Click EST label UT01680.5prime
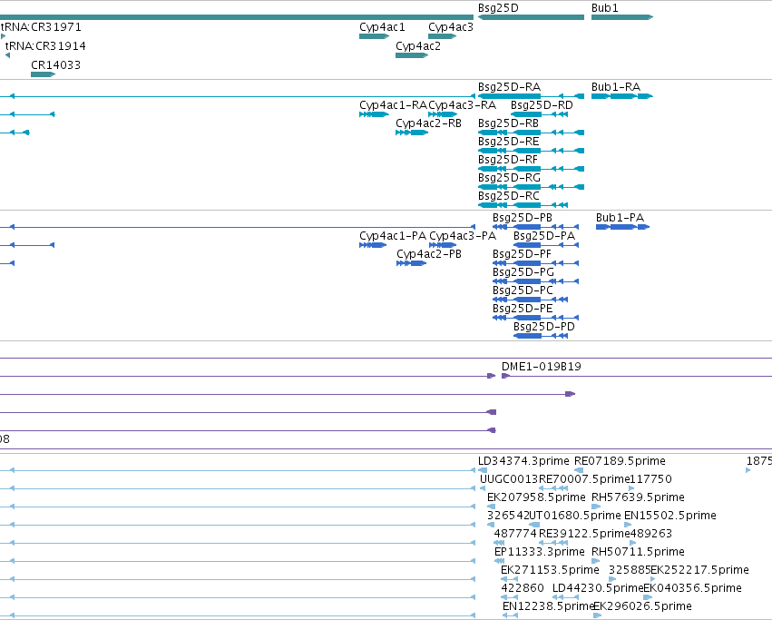Image resolution: width=772 pixels, height=620 pixels. coord(575,516)
